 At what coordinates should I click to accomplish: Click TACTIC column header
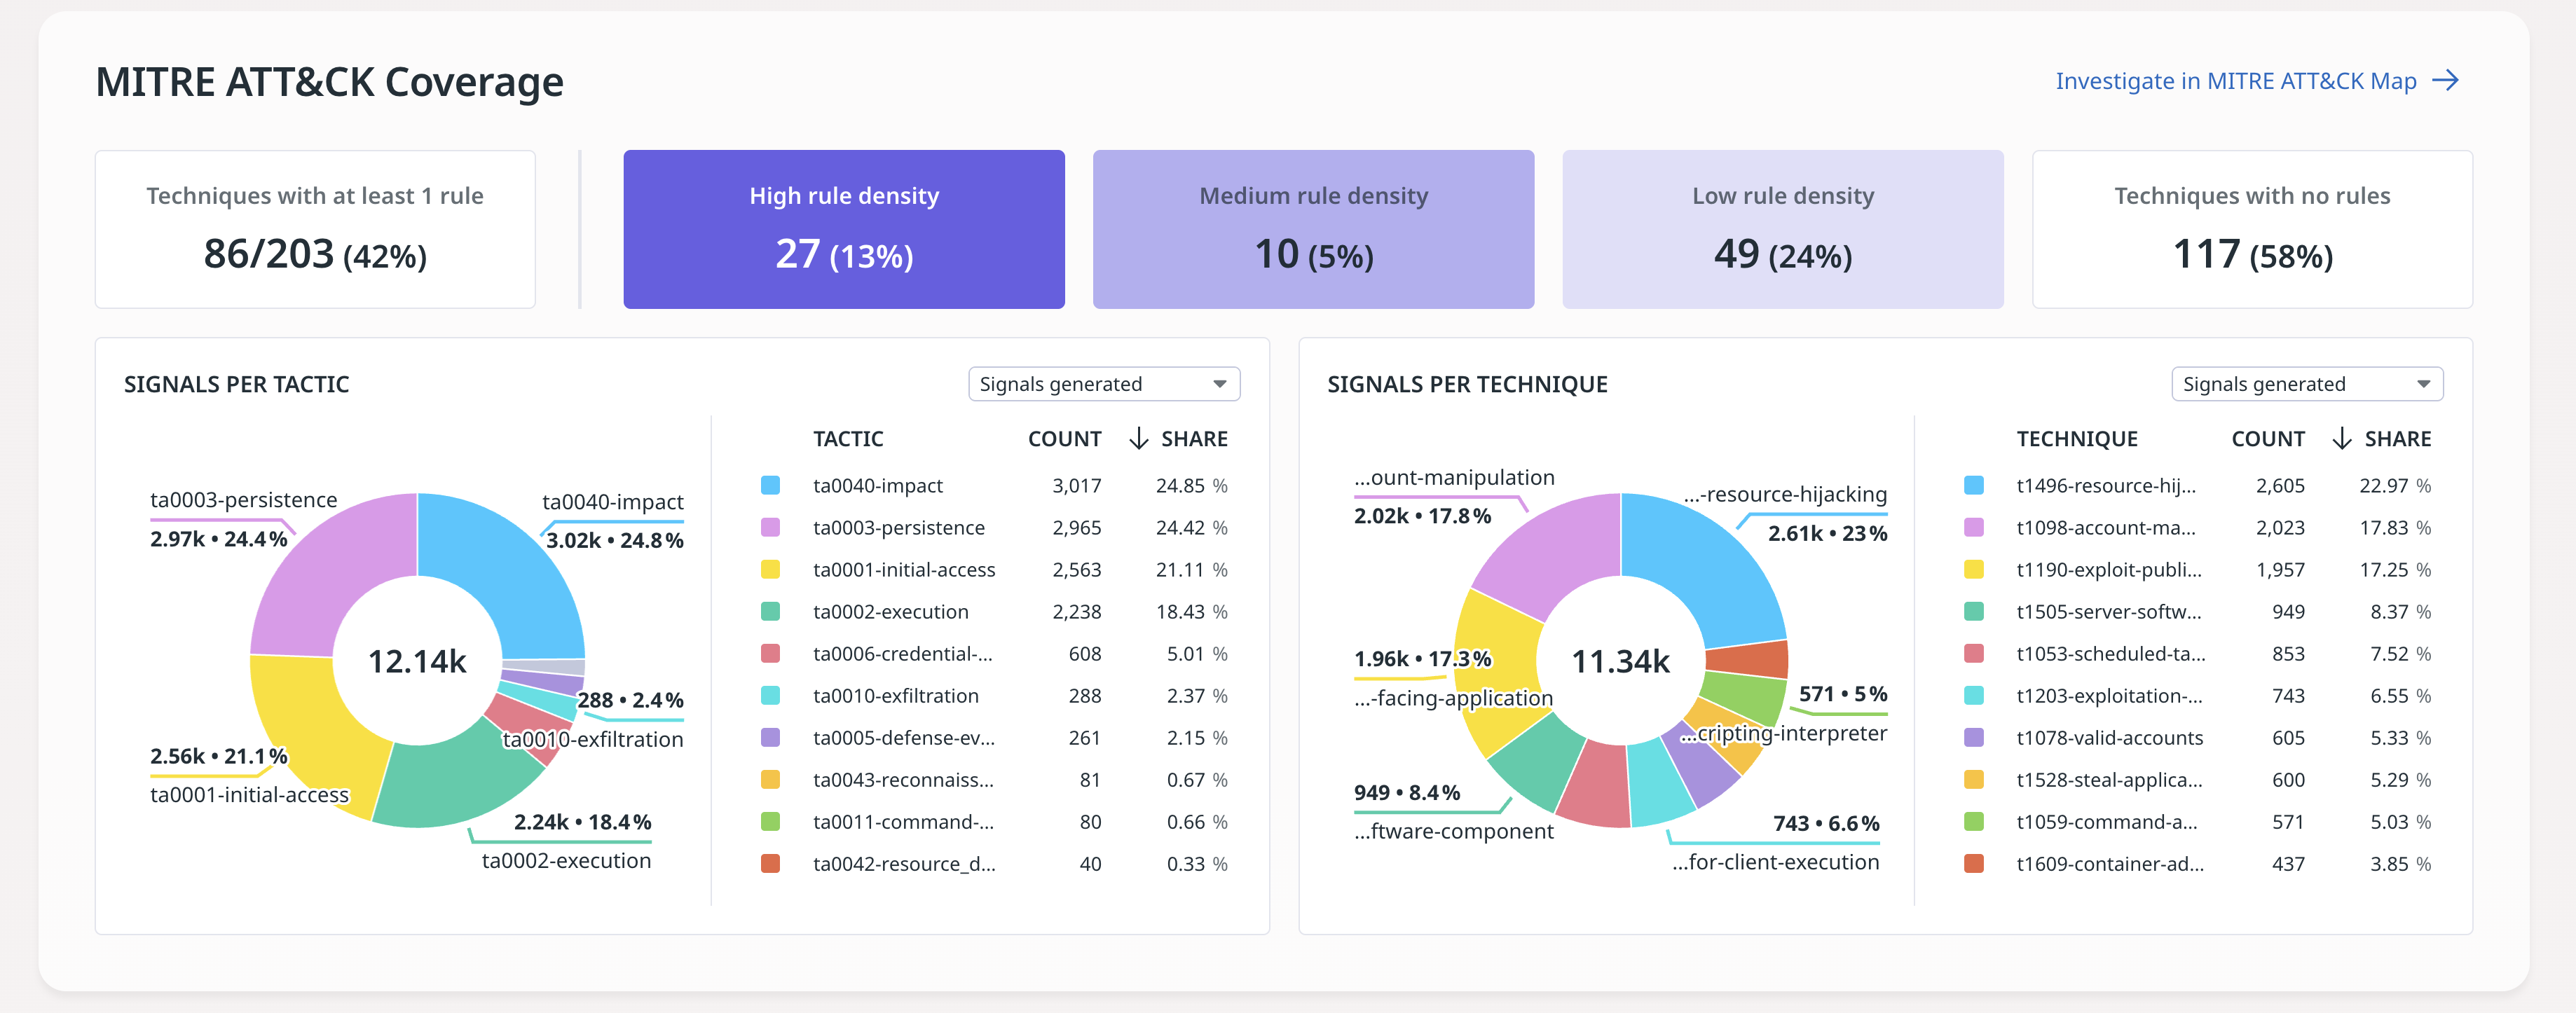848,439
